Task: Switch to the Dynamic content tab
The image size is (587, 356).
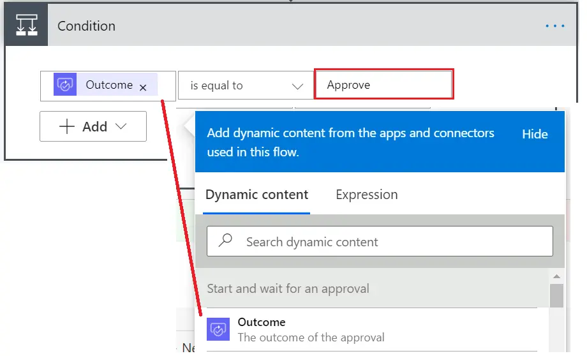Action: 256,195
